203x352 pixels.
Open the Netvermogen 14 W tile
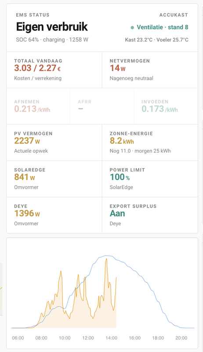coord(150,70)
